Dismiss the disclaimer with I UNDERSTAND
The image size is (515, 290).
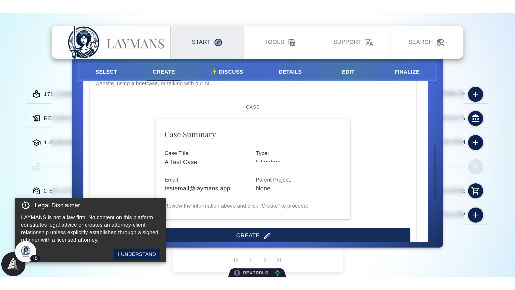[x=137, y=254]
